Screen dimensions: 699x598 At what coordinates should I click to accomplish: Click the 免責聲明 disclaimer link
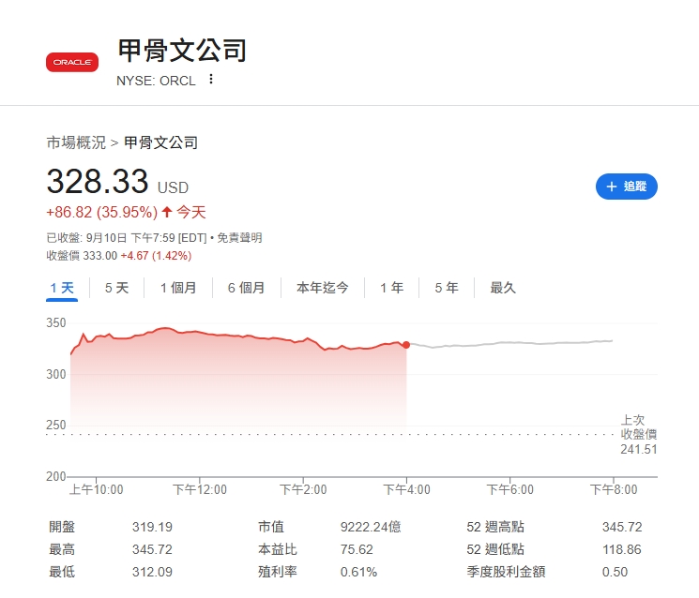(239, 238)
